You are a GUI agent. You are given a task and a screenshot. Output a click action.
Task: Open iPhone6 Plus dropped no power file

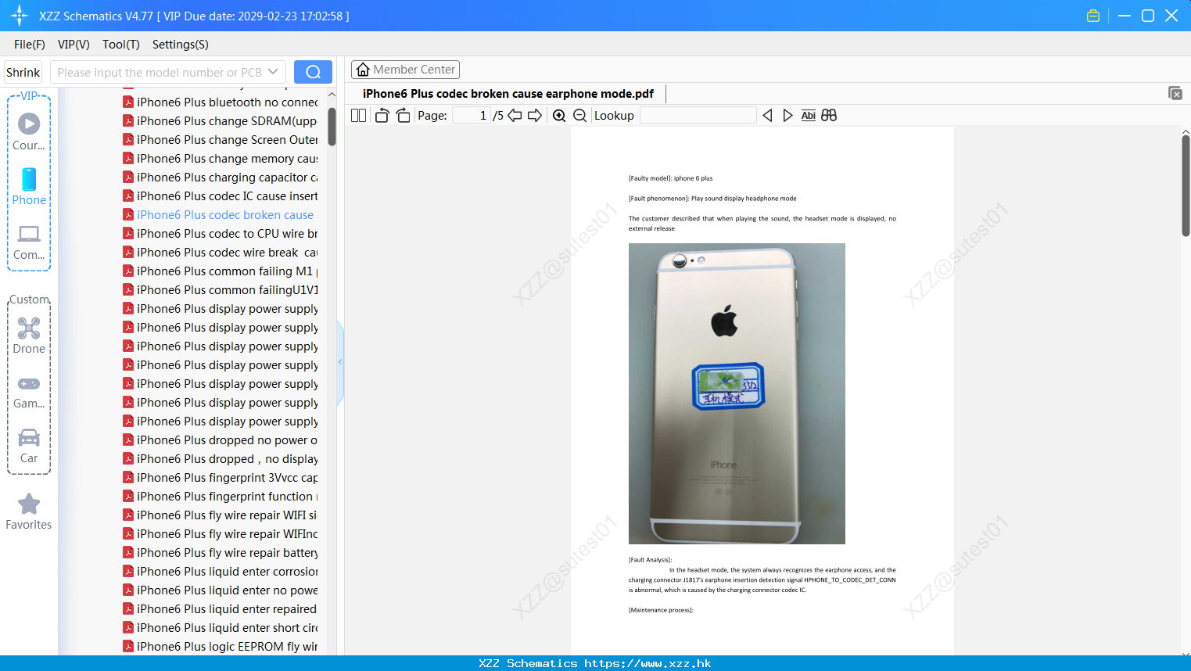coord(221,440)
